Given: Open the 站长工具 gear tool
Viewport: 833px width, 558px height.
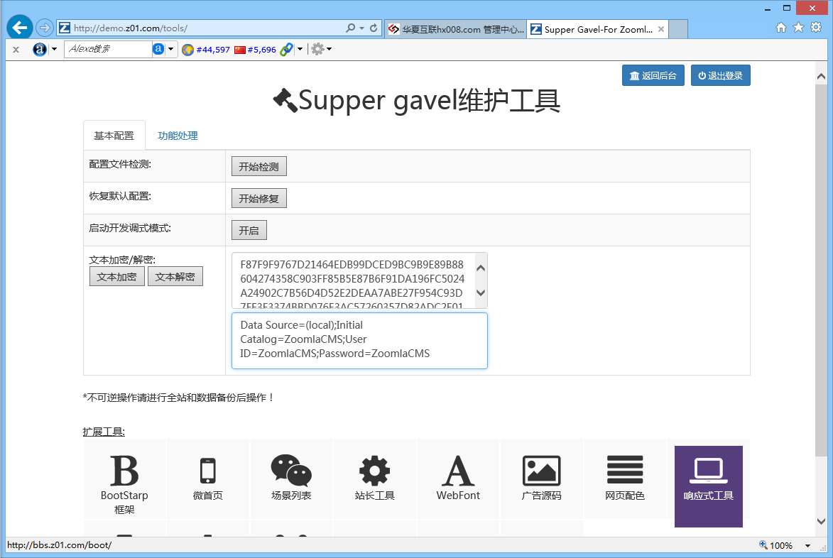Looking at the screenshot, I should (x=374, y=479).
